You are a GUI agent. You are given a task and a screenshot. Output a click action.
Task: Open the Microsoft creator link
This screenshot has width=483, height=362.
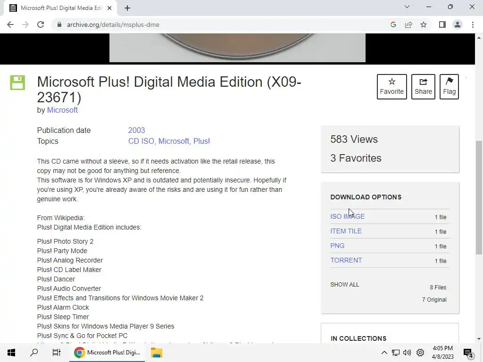point(62,110)
